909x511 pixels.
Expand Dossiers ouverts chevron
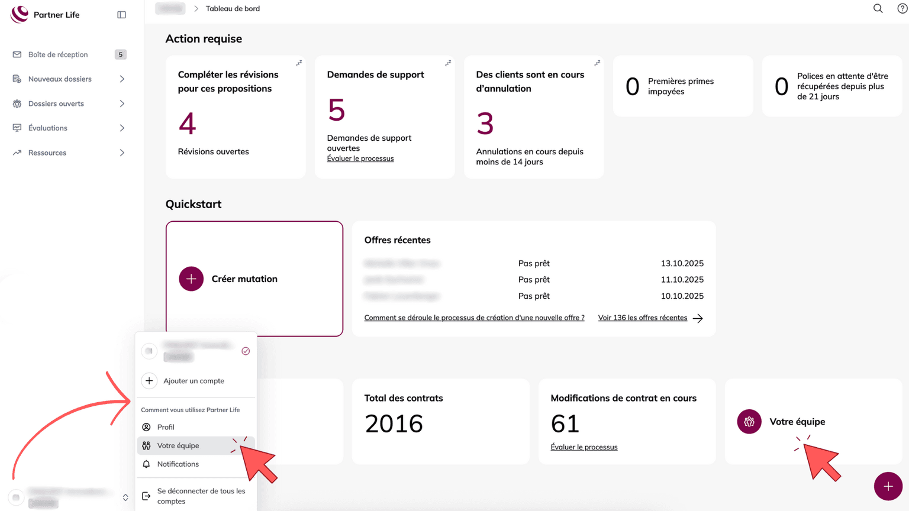coord(122,104)
